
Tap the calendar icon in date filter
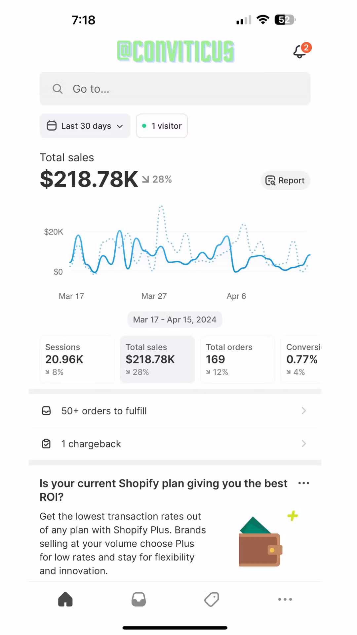[52, 126]
